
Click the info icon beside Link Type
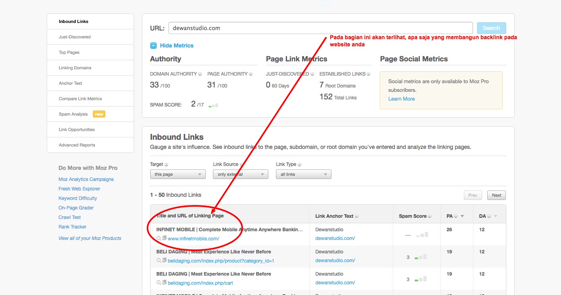click(x=299, y=164)
